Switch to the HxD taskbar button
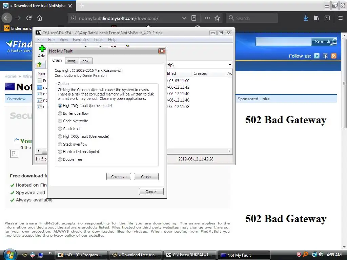This screenshot has height=260, width=347. click(81, 255)
